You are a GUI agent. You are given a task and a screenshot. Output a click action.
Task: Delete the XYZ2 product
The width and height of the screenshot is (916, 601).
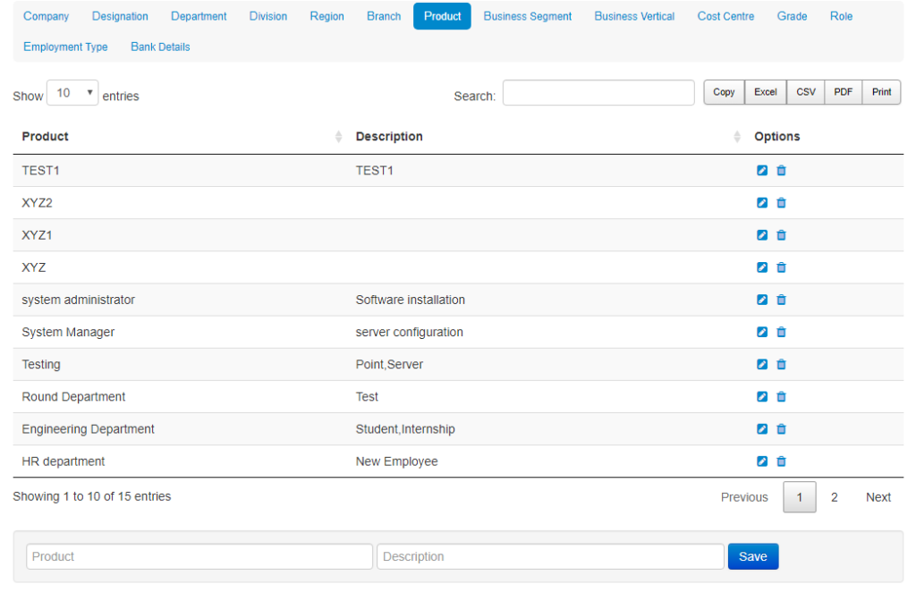pyautogui.click(x=781, y=203)
